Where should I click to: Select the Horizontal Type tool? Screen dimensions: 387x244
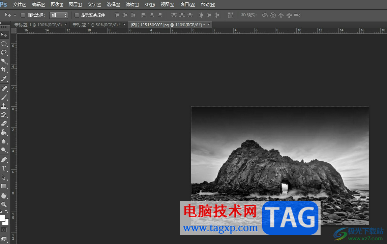pos(4,168)
